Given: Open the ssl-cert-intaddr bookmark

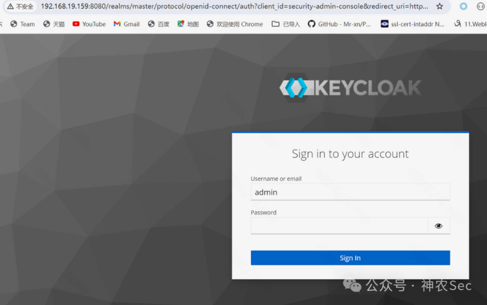Looking at the screenshot, I should point(413,24).
